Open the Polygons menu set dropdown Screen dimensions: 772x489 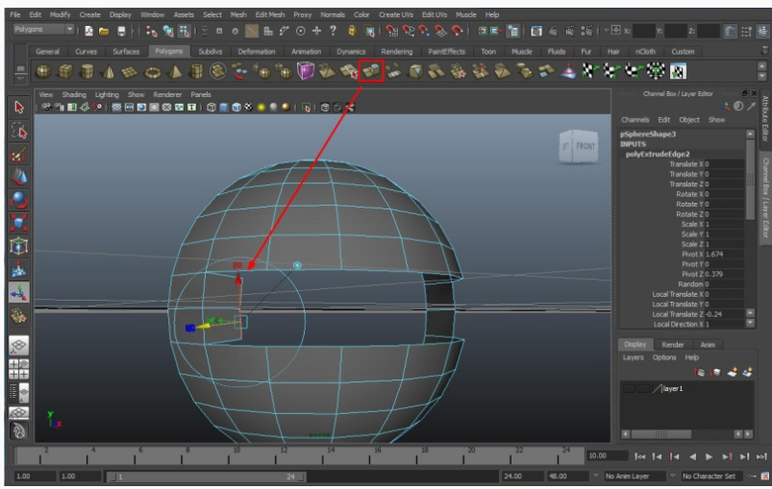[43, 30]
